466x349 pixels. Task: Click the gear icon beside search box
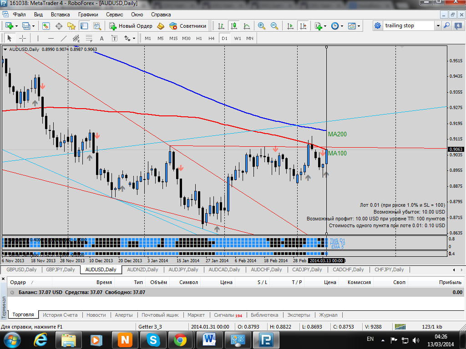tap(378, 26)
